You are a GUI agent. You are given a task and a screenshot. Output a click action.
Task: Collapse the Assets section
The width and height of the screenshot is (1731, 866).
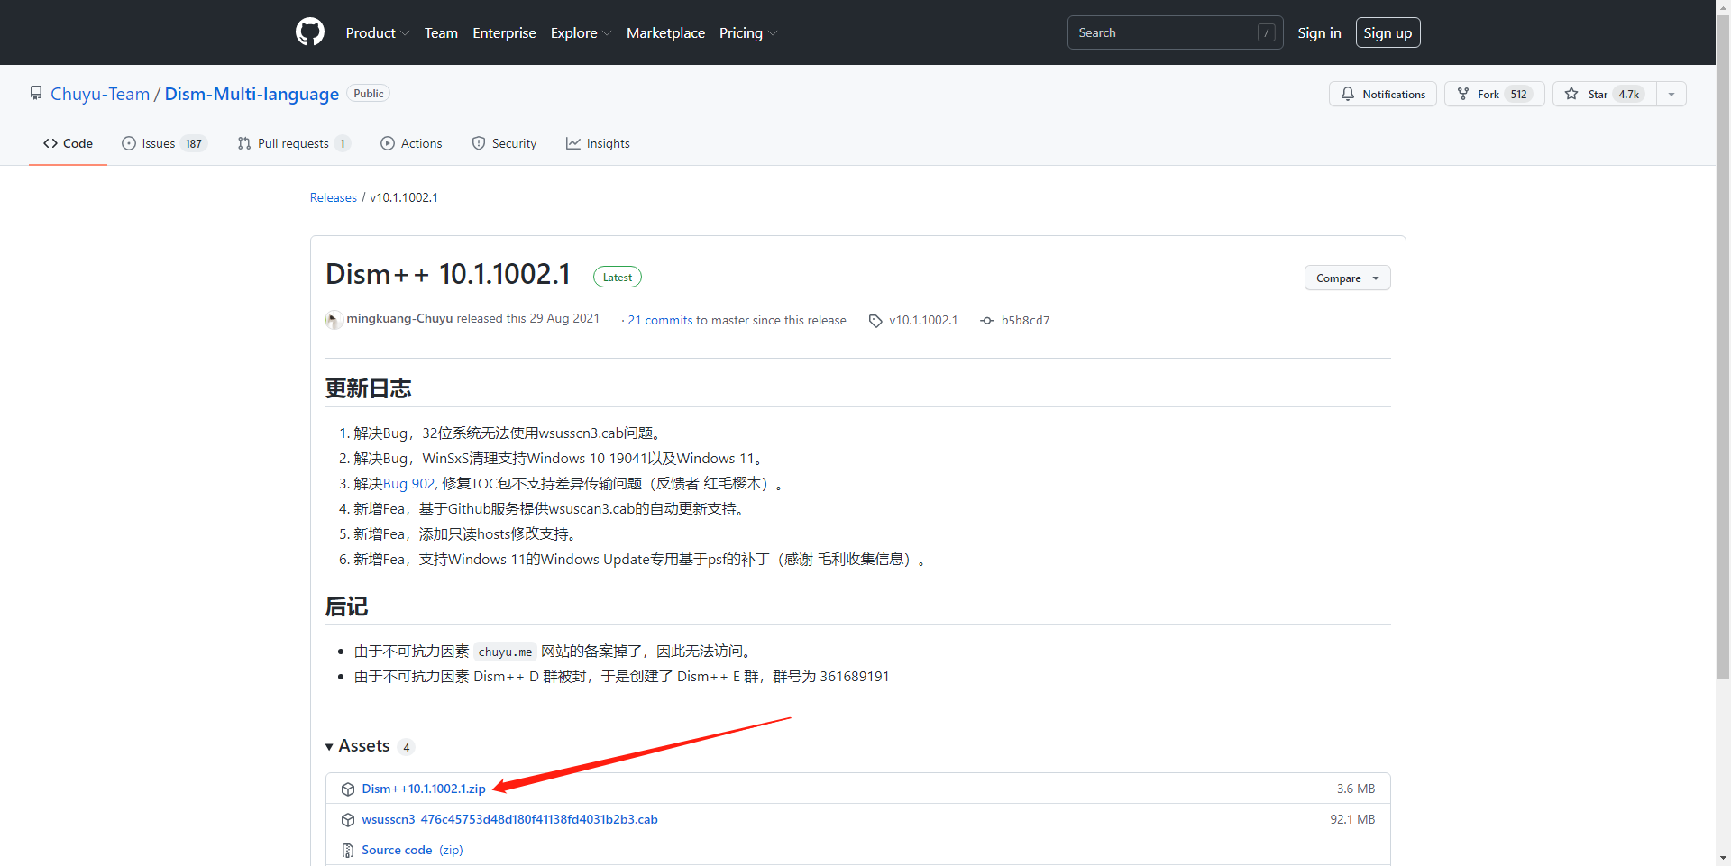358,746
